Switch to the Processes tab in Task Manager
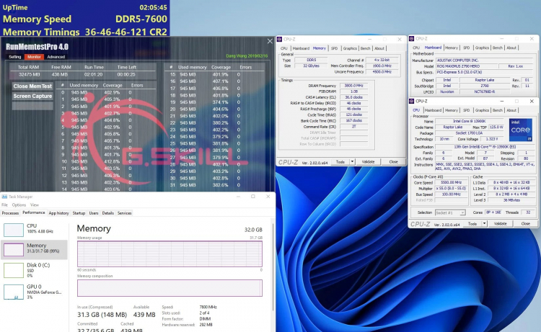The image size is (541, 332). (x=11, y=213)
